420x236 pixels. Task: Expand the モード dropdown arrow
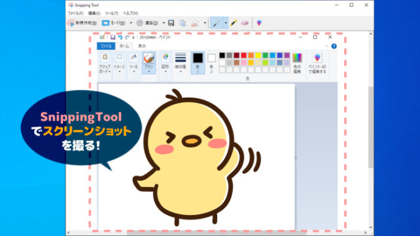pos(131,23)
